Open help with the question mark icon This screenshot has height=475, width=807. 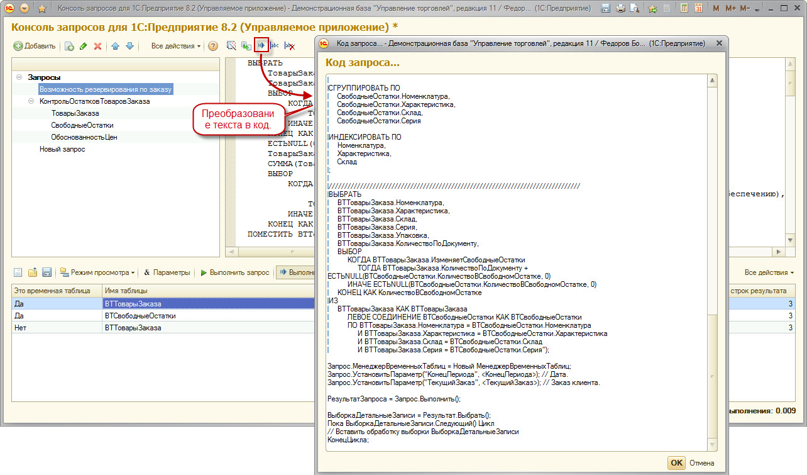pos(213,46)
